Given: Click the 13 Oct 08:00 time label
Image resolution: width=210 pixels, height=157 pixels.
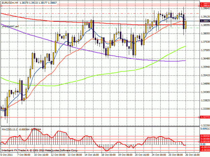Looking at the screenshot, I should [x=75, y=155].
